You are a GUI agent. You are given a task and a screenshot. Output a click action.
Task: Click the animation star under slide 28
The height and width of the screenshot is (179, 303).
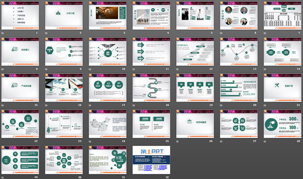click(265, 141)
